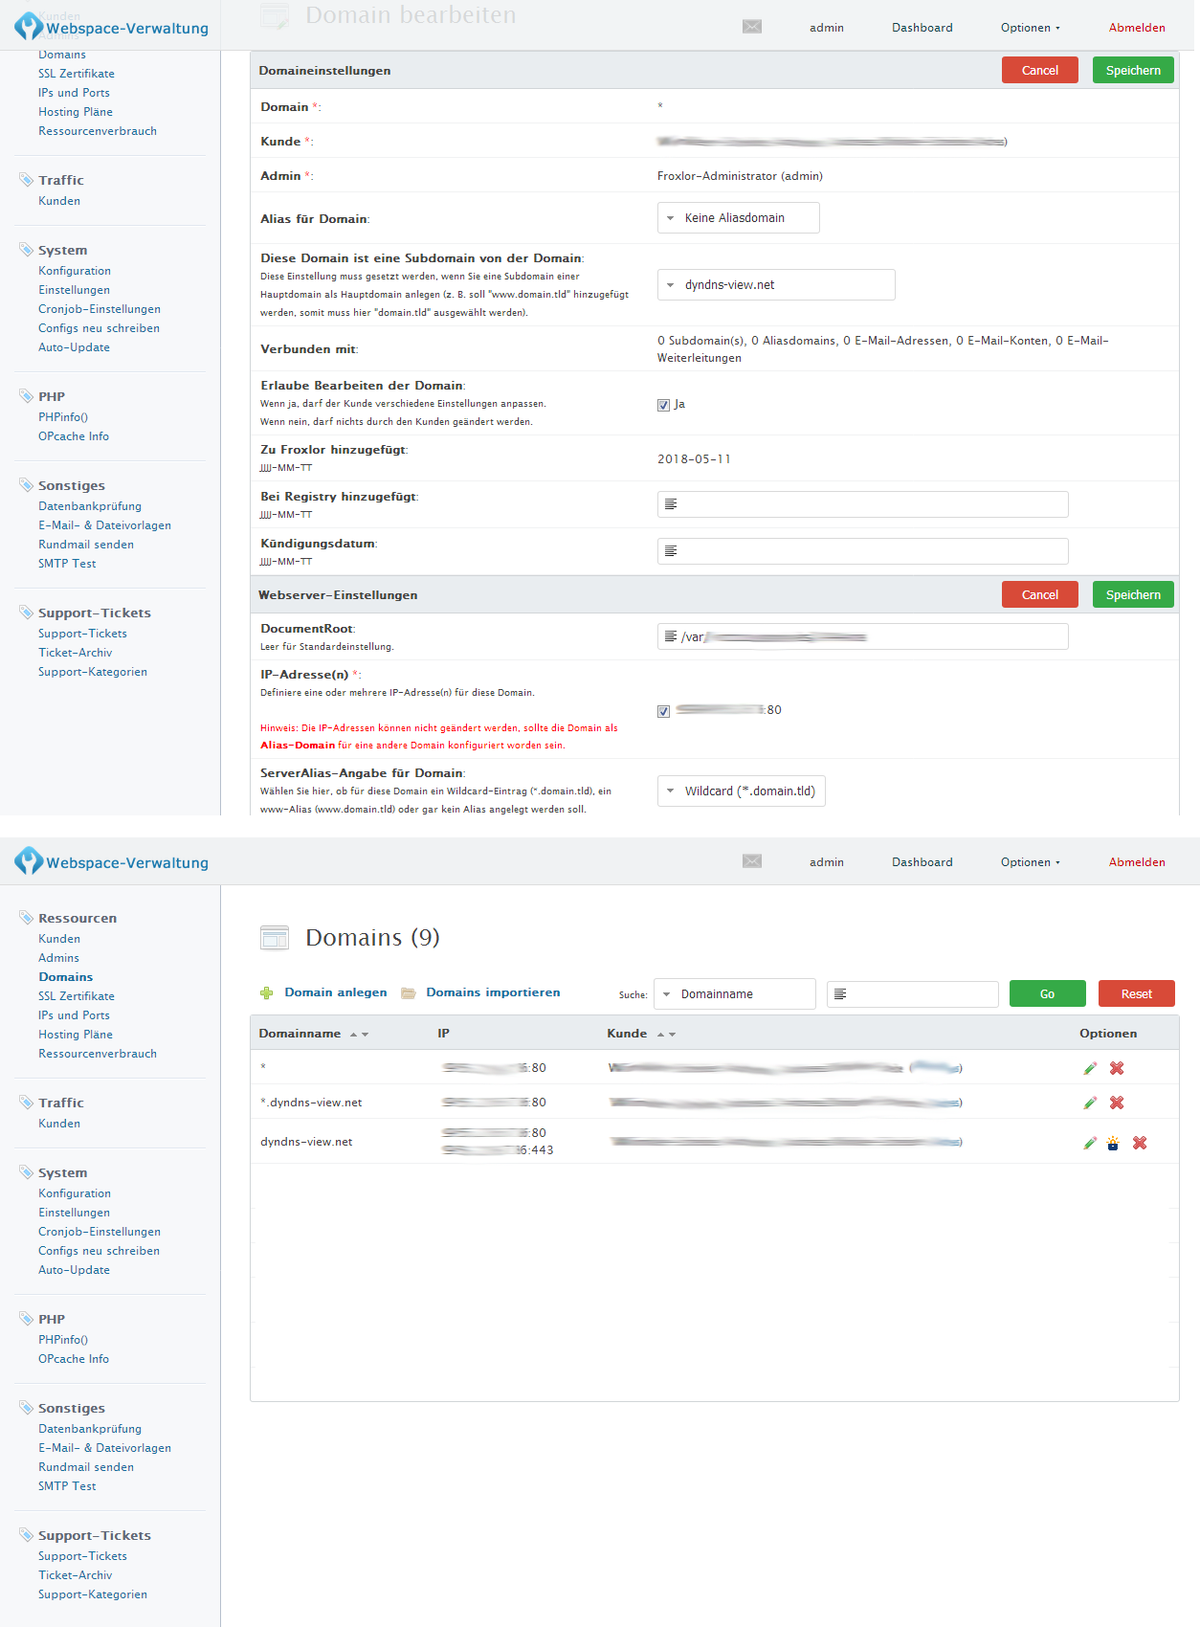Click the Support-Tickets tag icon in edit page sidebar
Screen dimensions: 1200x1627
tap(27, 613)
